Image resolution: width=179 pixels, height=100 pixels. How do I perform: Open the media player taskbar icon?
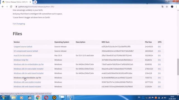pyautogui.click(x=22, y=97)
